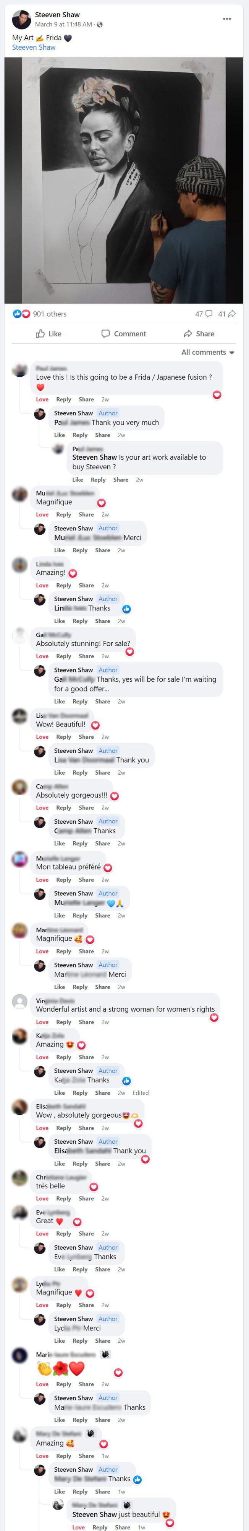The image size is (249, 1531).
Task: Toggle Love on 'Absolutely stunning! For sale?' comment
Action: (42, 656)
